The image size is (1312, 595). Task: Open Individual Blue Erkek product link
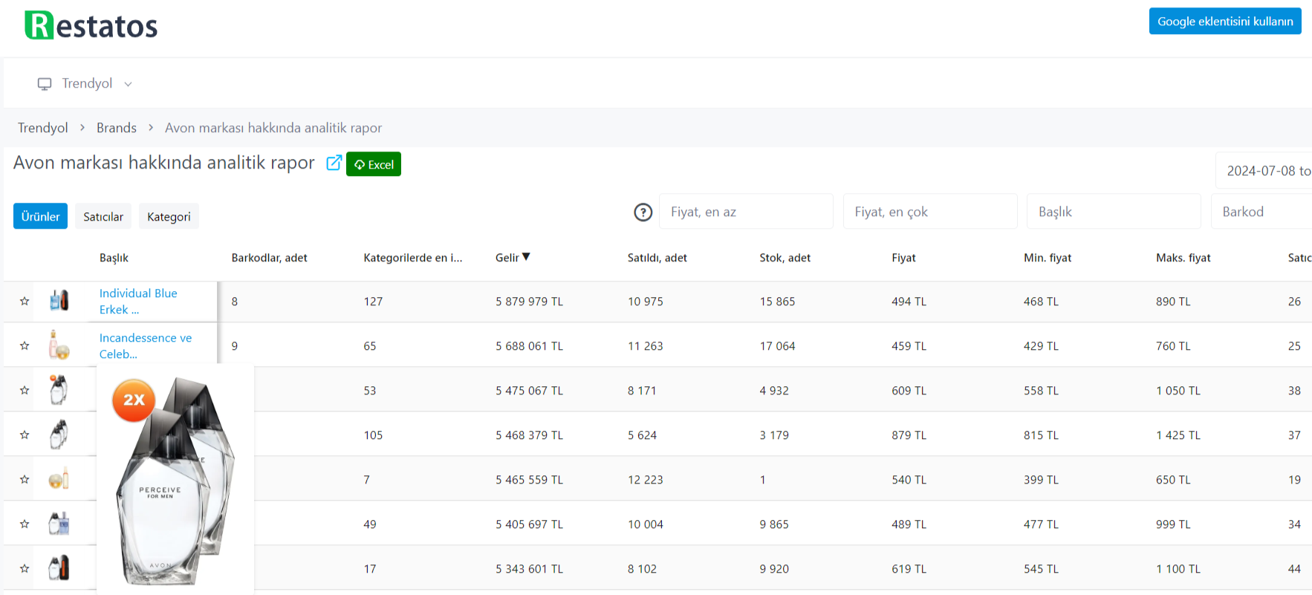click(138, 302)
